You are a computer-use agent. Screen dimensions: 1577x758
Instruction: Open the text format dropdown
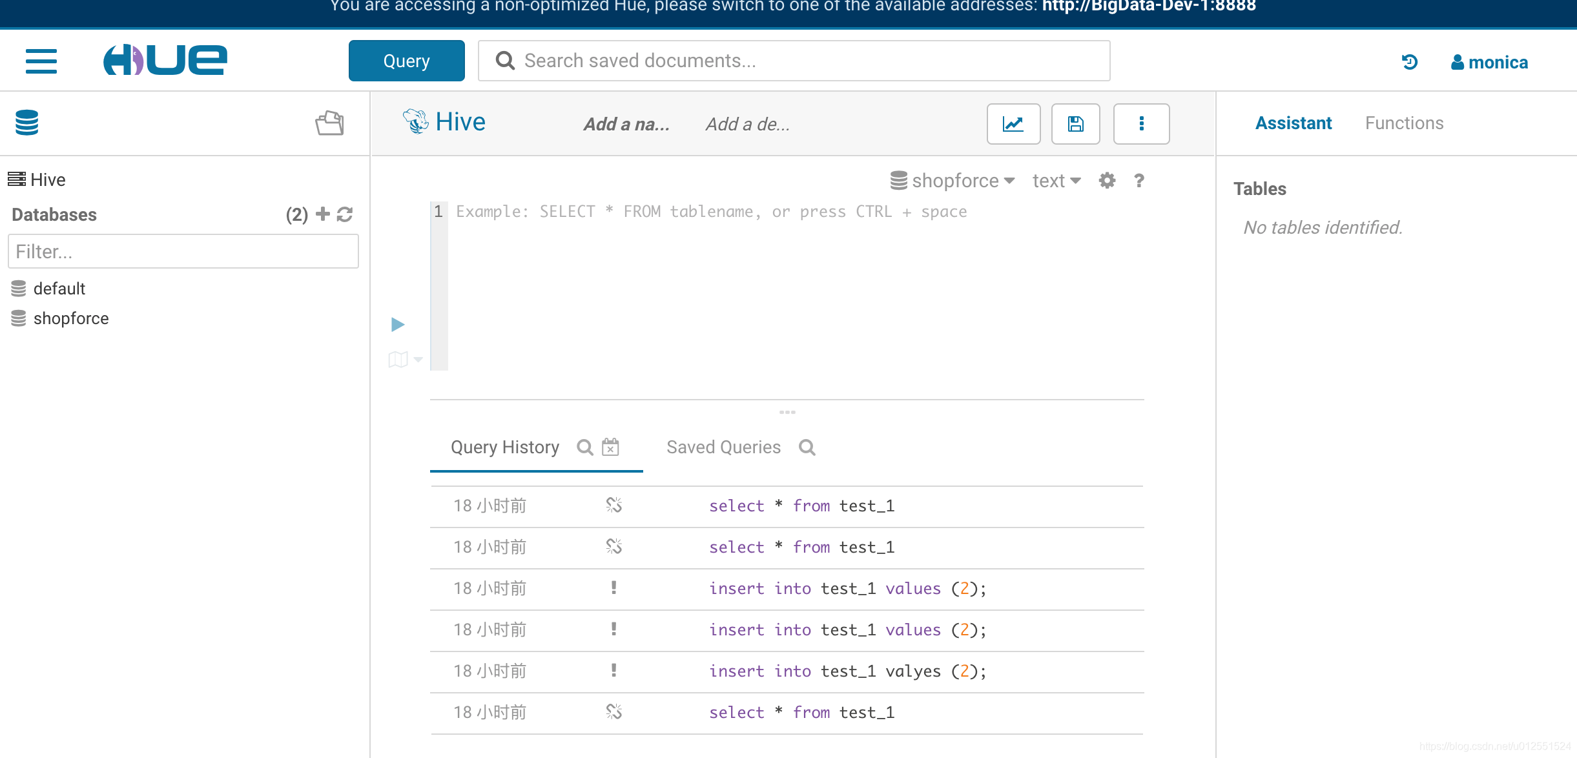tap(1055, 181)
